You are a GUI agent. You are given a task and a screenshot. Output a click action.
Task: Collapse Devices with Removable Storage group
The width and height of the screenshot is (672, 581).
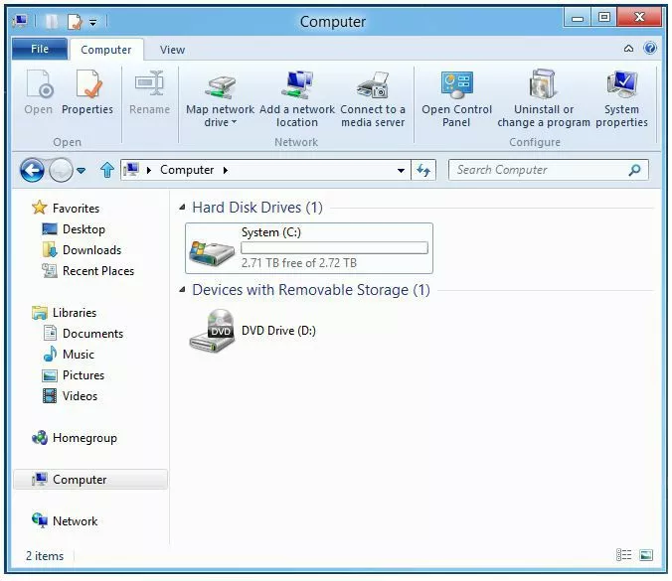tap(182, 291)
